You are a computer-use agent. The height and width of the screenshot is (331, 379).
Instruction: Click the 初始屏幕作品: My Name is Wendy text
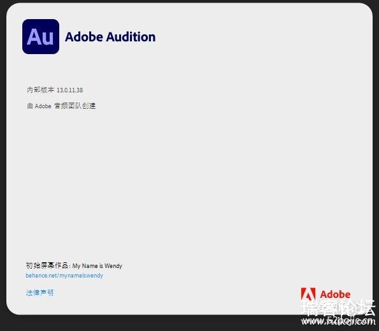pos(74,265)
